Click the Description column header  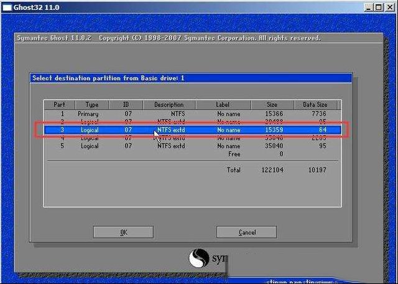pos(169,105)
